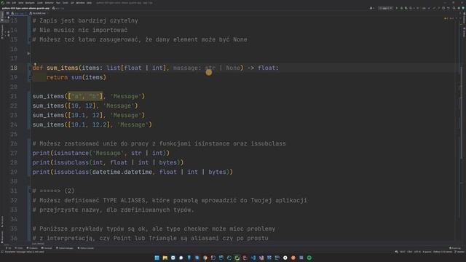Open Windows Start menu on taskbar
This screenshot has height=262, width=466.
pyautogui.click(x=157, y=258)
